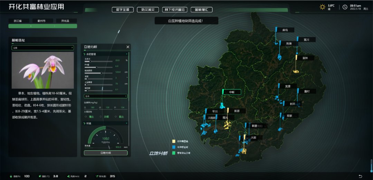Click the temperature icon in status bar
The height and width of the screenshot is (180, 373).
tap(40, 176)
